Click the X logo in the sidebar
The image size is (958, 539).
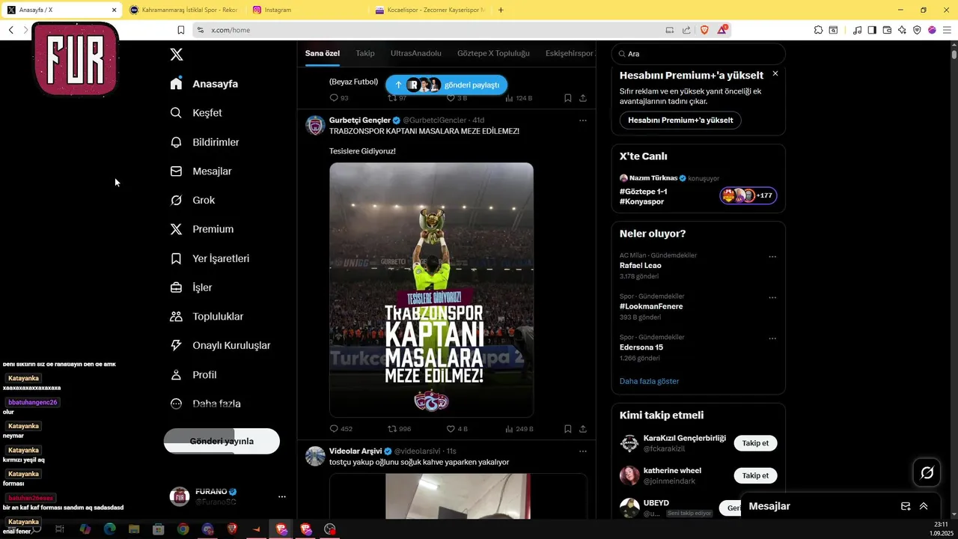[x=177, y=55]
